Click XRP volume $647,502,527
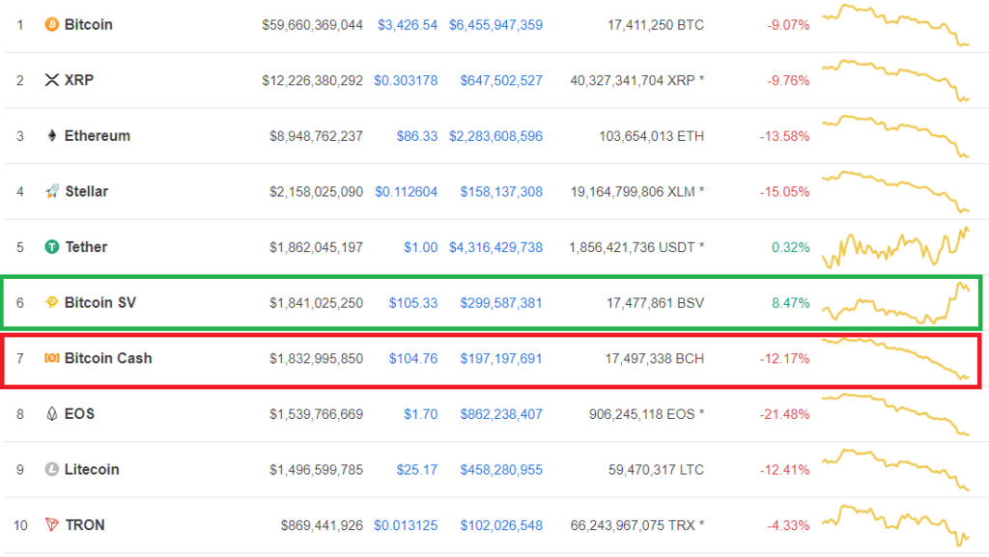This screenshot has height=557, width=989. click(x=501, y=81)
